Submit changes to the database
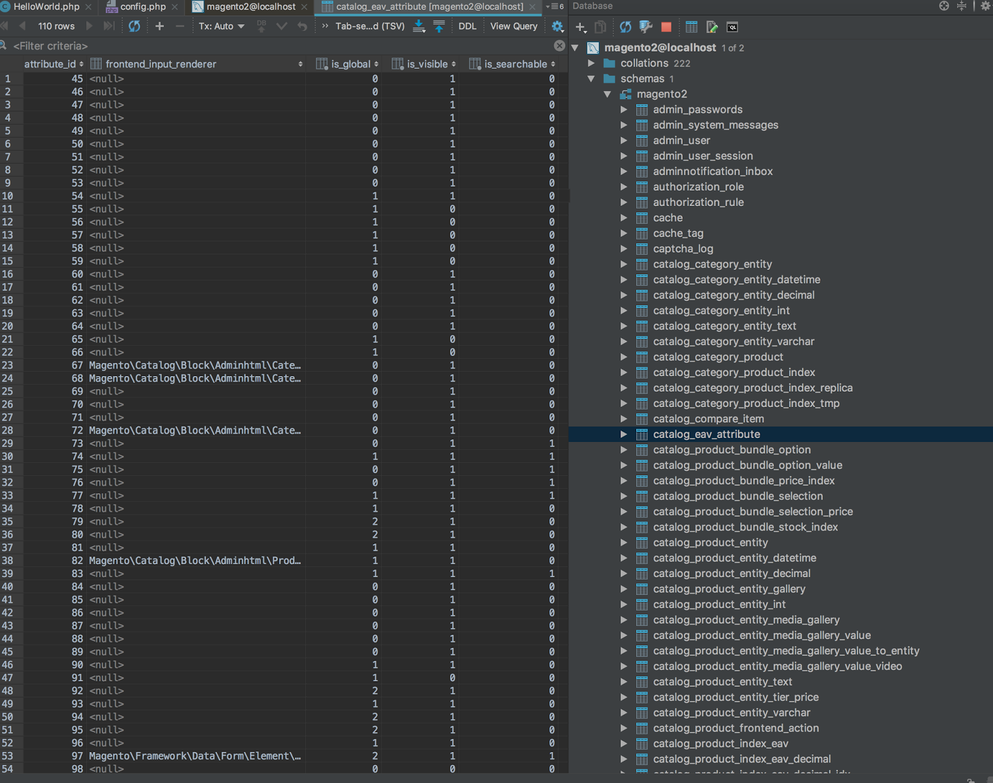The width and height of the screenshot is (993, 783). point(261,26)
